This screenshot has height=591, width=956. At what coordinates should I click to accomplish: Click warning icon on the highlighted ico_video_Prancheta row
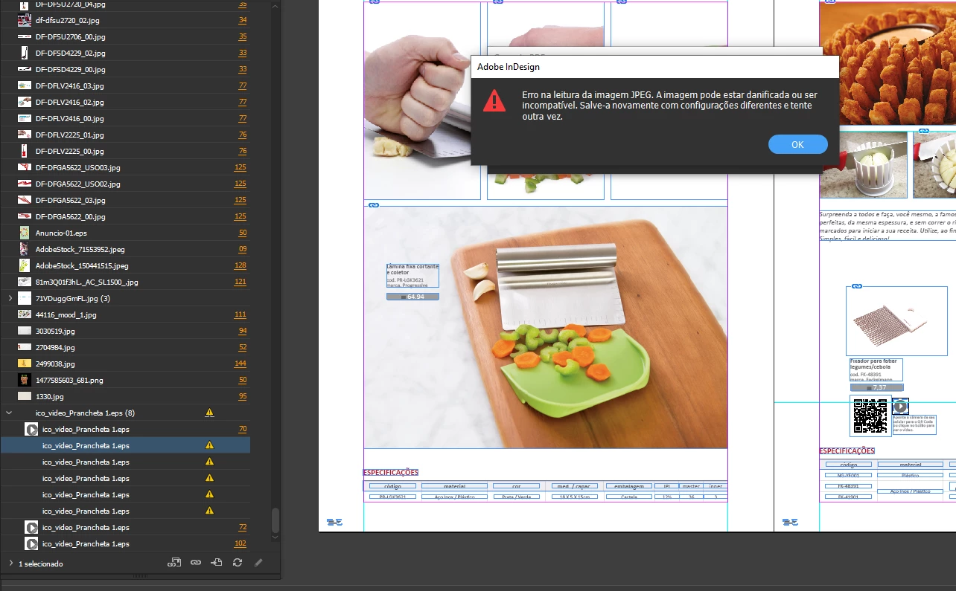[209, 445]
